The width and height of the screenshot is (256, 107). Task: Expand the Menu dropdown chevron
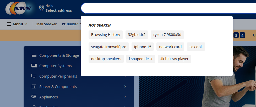tap(26, 24)
